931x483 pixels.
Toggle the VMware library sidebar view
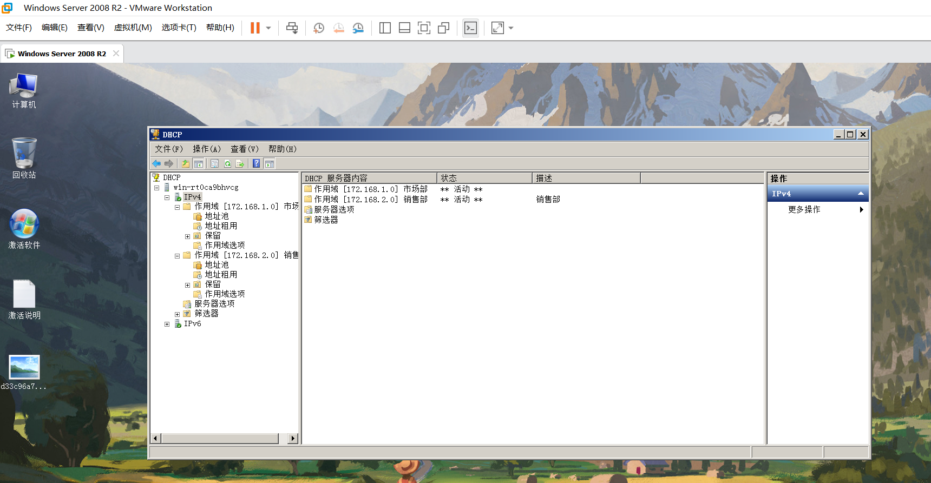pos(385,28)
